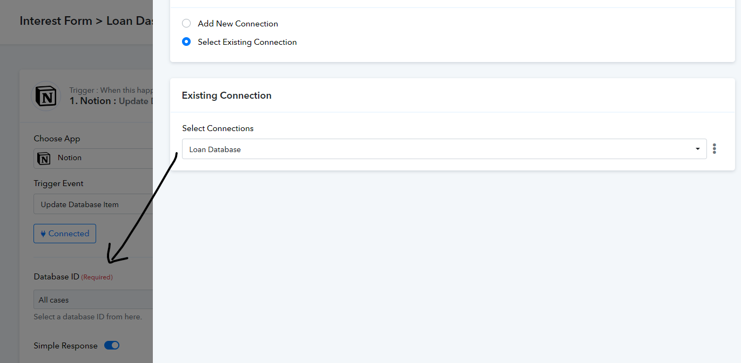The image size is (741, 363).
Task: Click the Choose App label
Action: click(57, 139)
